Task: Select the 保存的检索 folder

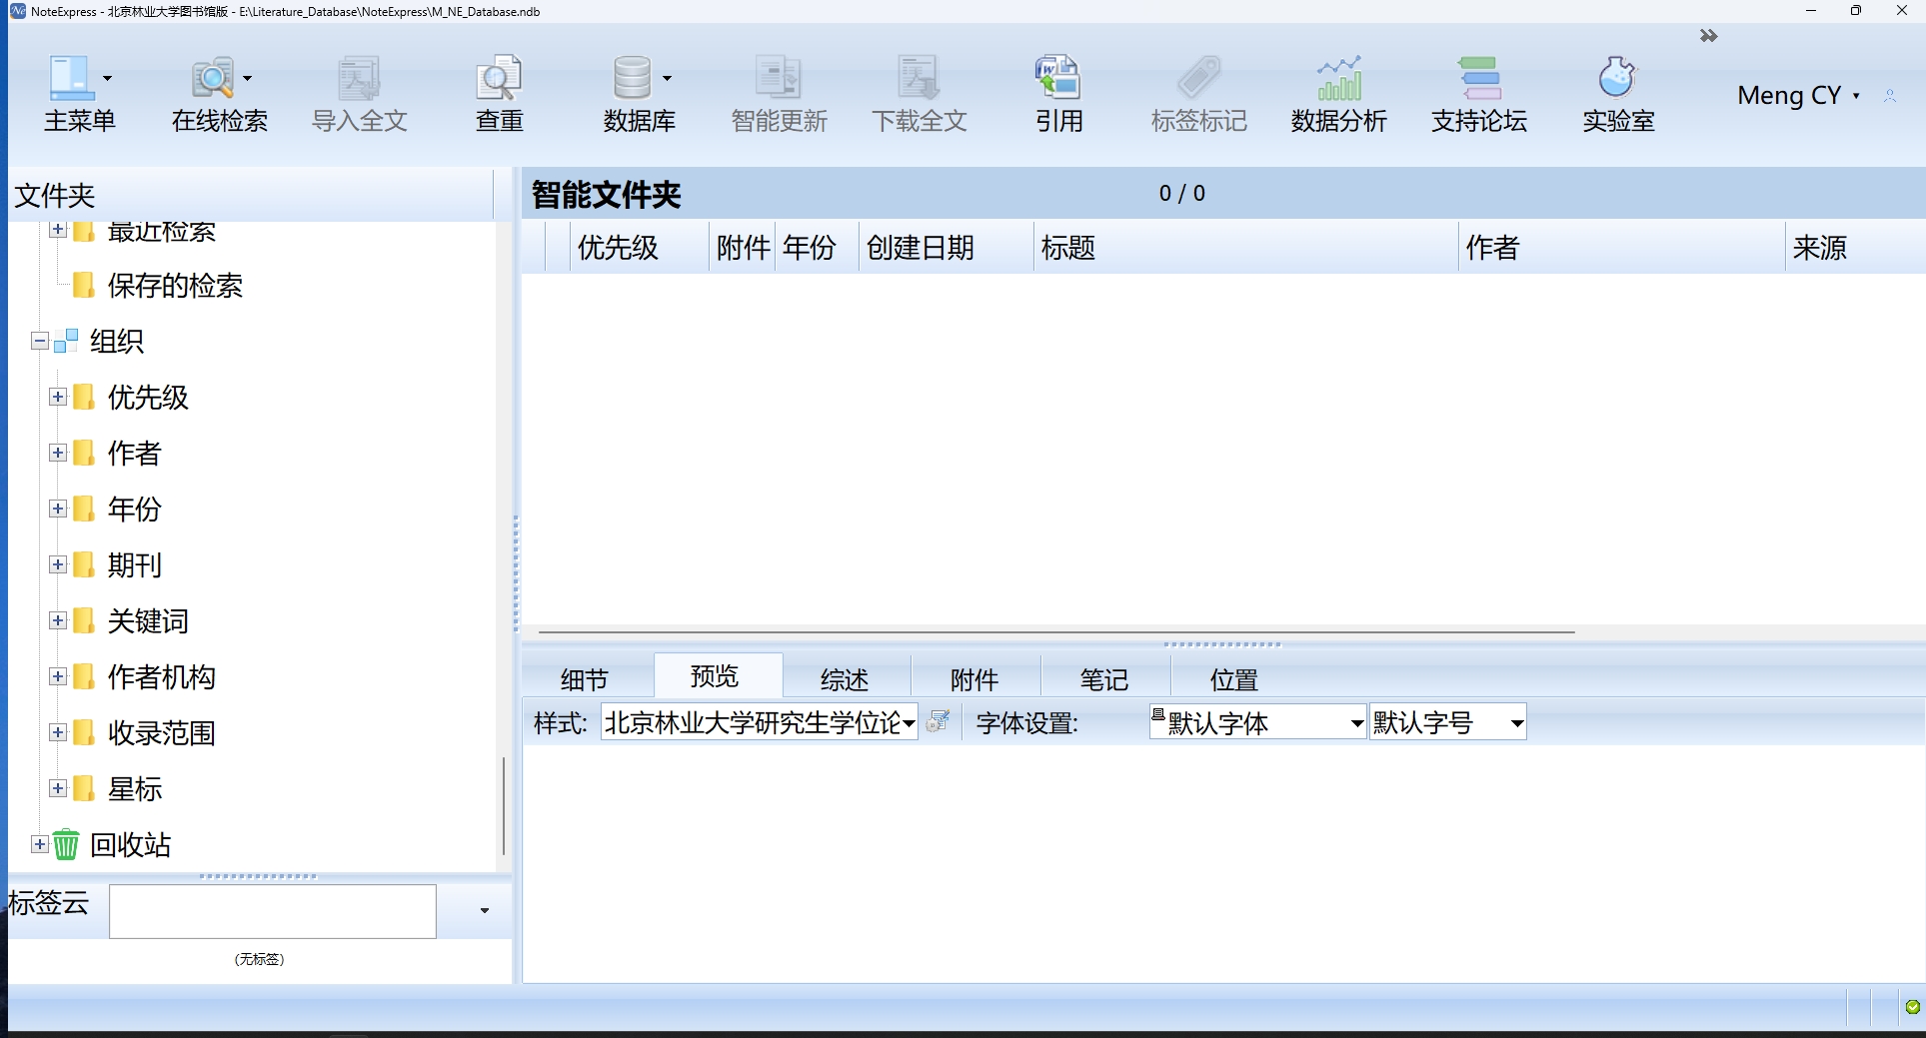Action: [175, 285]
